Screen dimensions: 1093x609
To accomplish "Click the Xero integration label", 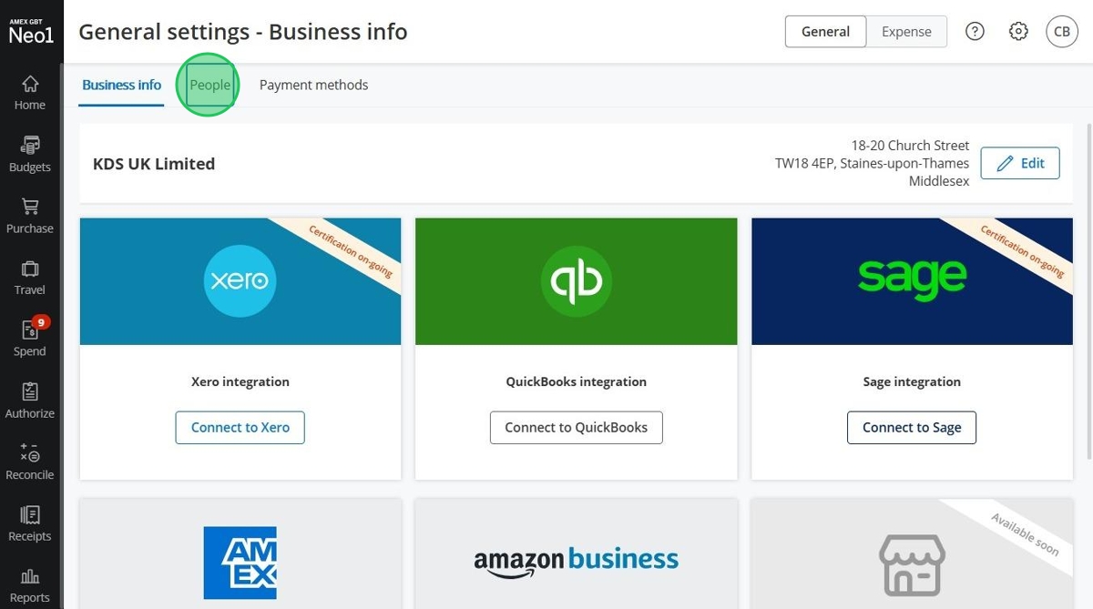I will 240,381.
